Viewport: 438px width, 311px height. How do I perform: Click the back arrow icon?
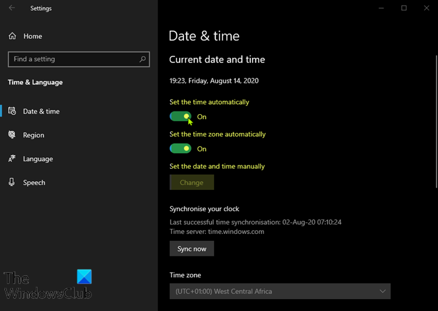tap(13, 8)
